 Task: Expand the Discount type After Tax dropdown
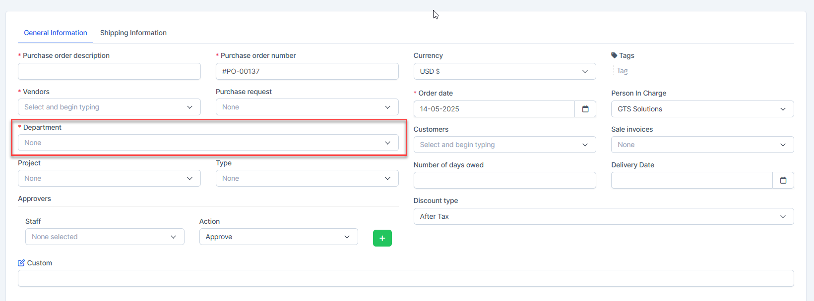pyautogui.click(x=603, y=216)
